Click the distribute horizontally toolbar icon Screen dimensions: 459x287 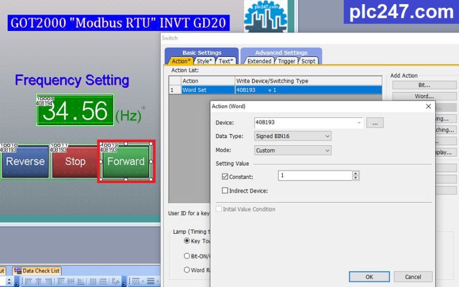point(93,281)
